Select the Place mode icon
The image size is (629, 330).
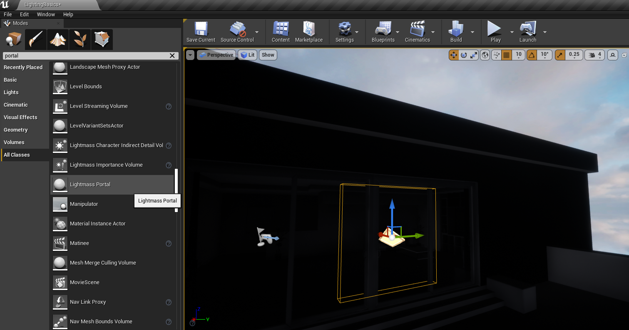(14, 40)
